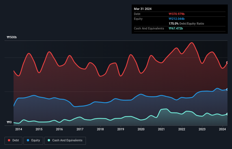Select the red Debt endpoint marker
Image resolution: width=232 pixels, height=149 pixels.
coord(227,62)
